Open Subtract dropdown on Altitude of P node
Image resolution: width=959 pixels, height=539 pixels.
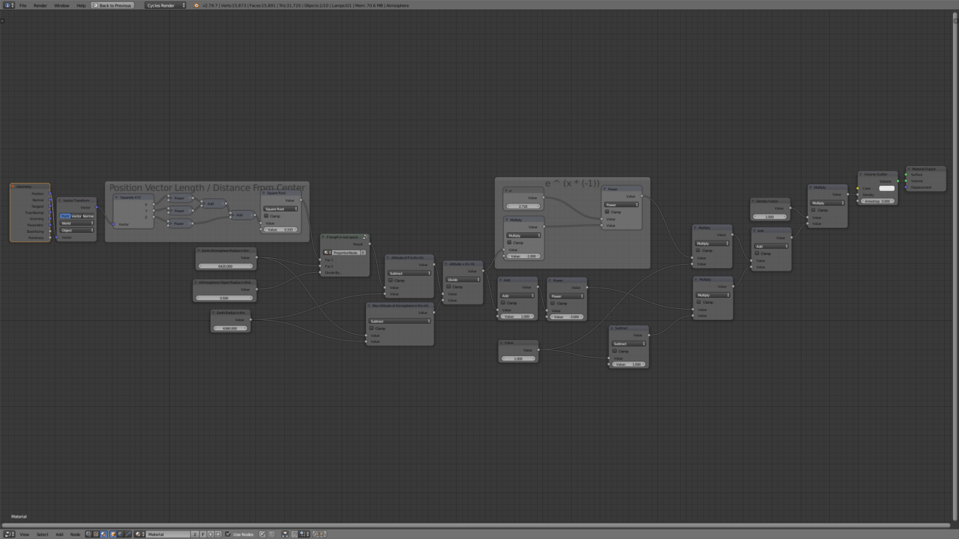(x=409, y=273)
